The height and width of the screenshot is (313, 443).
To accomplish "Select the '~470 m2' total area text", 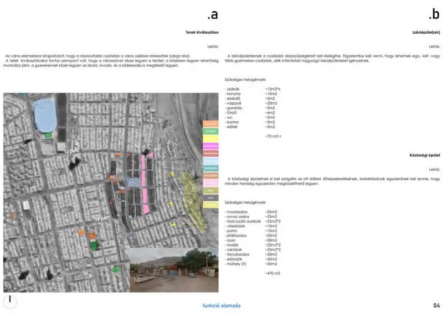I will (272, 273).
